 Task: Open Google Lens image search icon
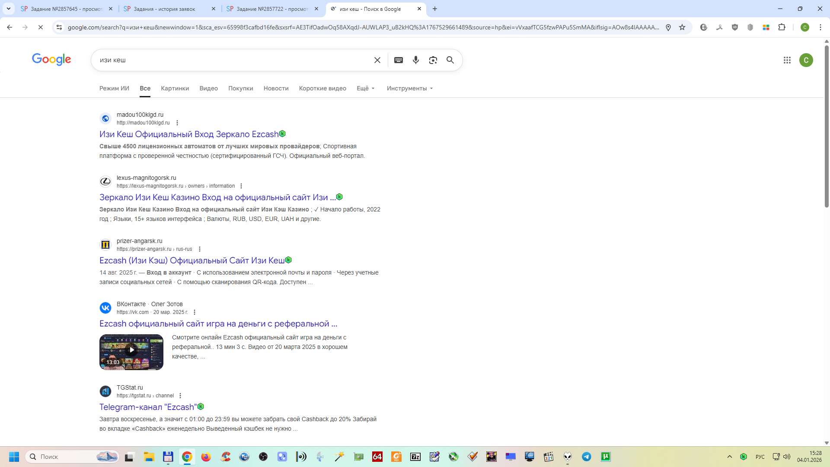[433, 60]
